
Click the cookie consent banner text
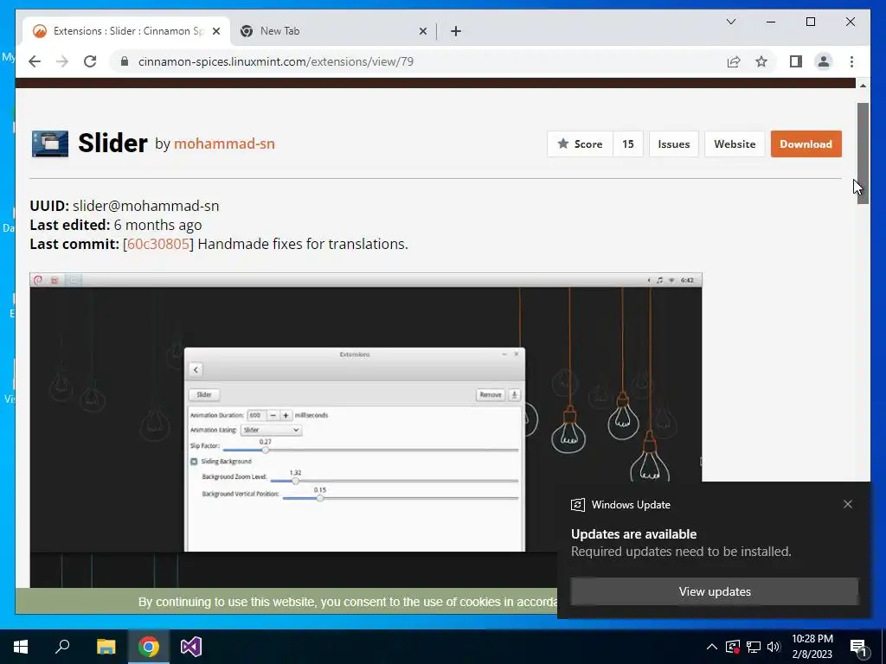tap(348, 602)
